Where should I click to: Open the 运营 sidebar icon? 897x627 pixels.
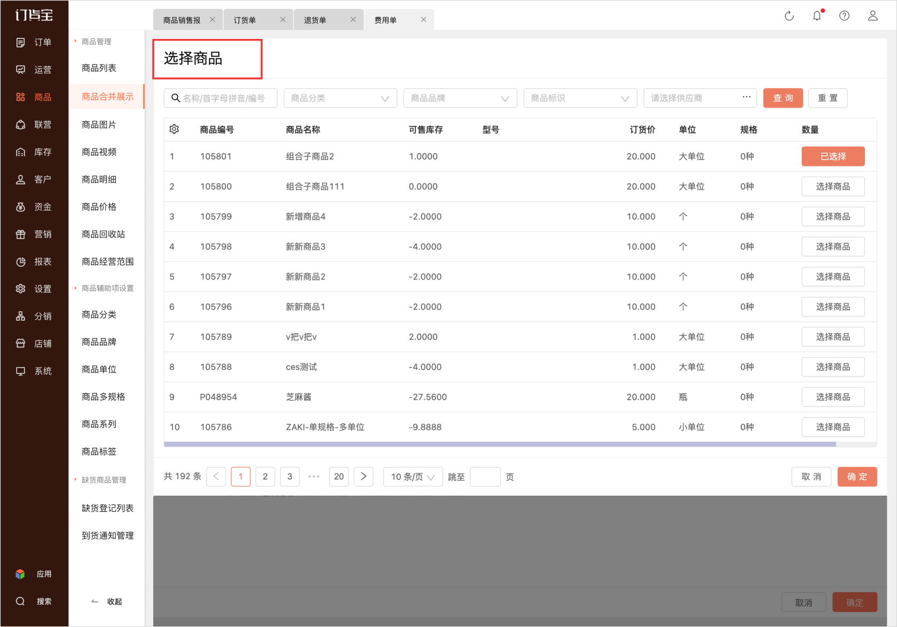(x=20, y=69)
